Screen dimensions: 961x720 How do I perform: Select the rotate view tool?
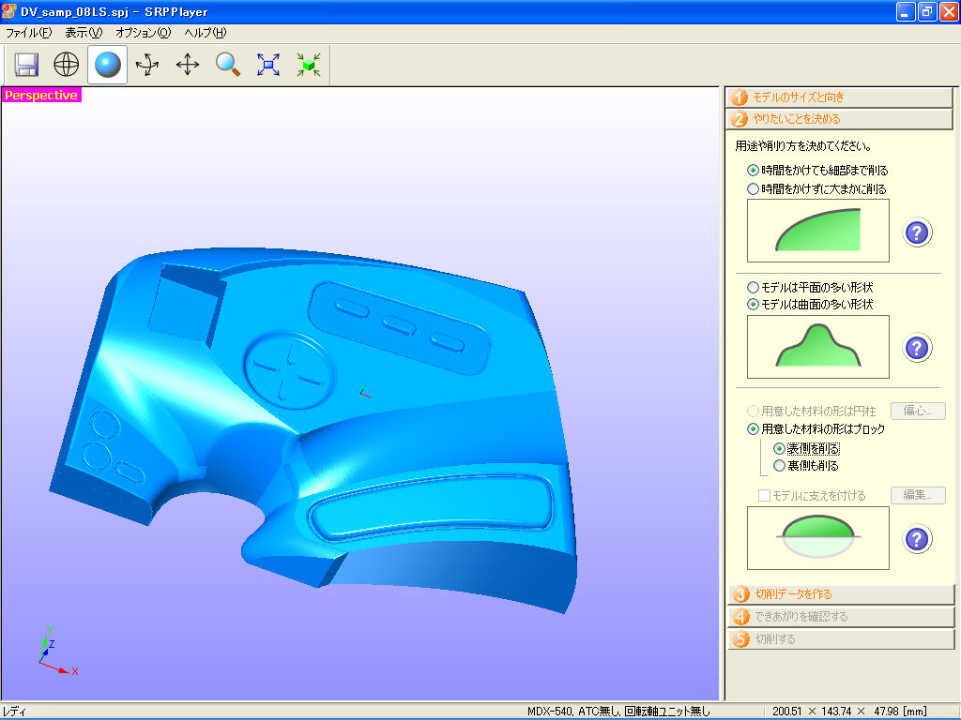point(146,64)
